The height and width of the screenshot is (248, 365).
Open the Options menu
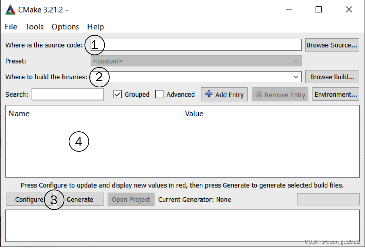coord(65,27)
